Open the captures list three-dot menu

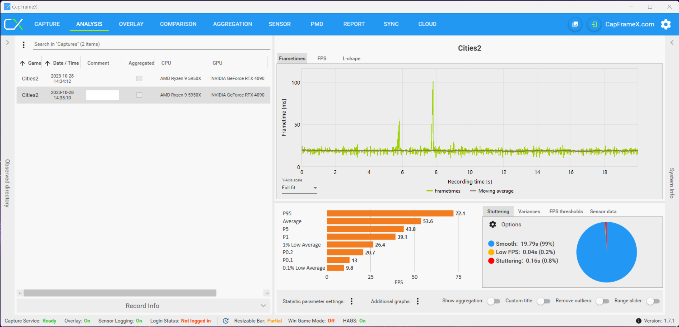coord(24,45)
